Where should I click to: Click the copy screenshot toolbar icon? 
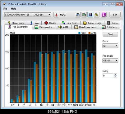(x=84, y=15)
